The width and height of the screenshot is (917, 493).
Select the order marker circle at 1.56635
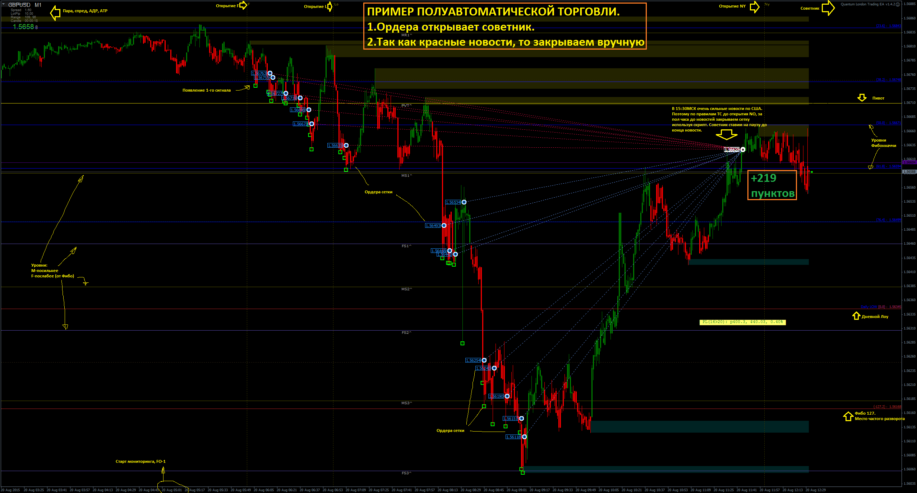(346, 146)
